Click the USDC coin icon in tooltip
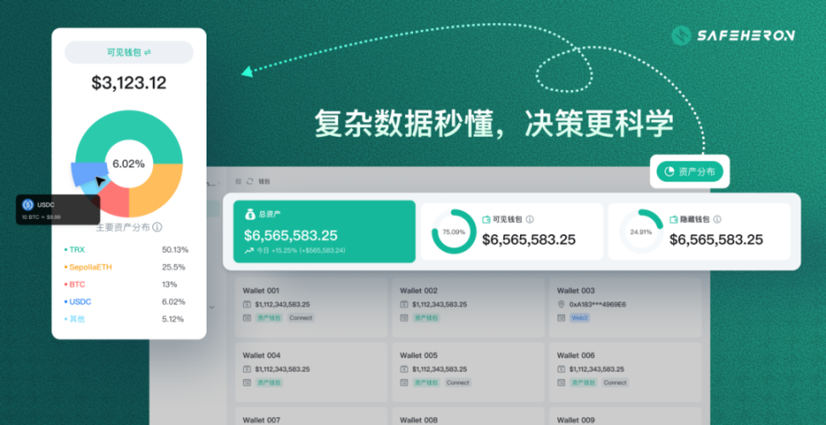The height and width of the screenshot is (425, 826). (x=27, y=204)
